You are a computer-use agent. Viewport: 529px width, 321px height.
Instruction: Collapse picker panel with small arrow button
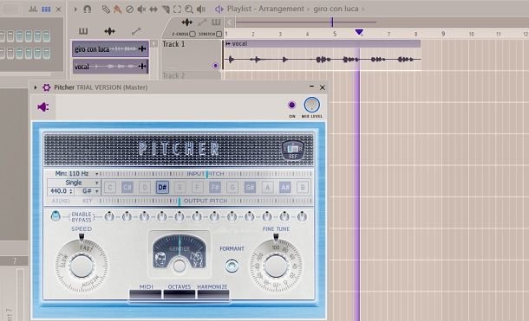coord(153,44)
